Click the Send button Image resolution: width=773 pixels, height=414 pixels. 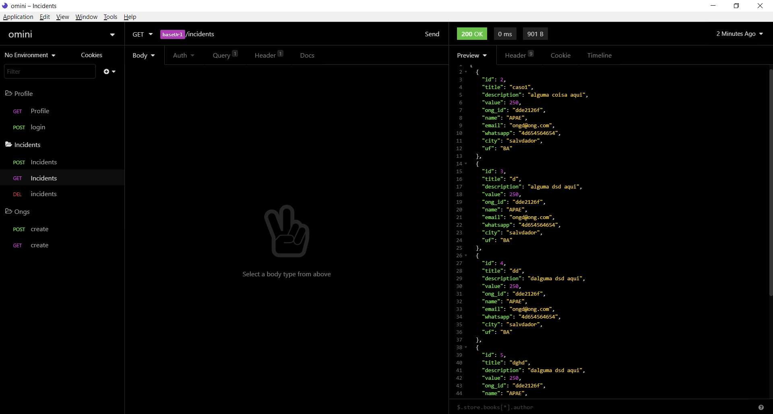point(432,34)
